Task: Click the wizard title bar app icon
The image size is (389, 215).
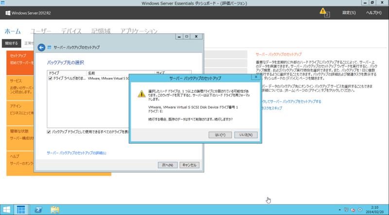Action: tap(50, 47)
